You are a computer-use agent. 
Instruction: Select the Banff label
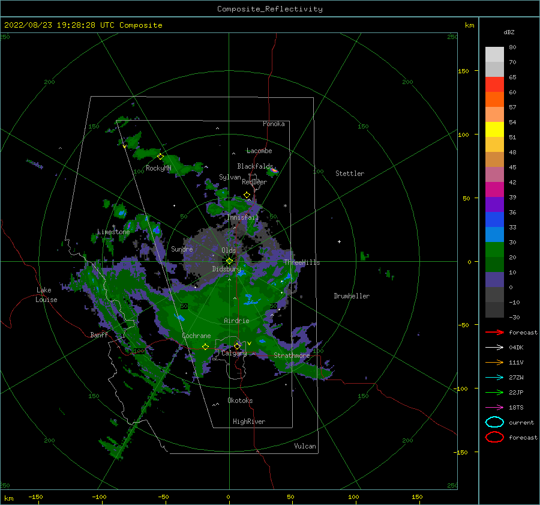(99, 334)
